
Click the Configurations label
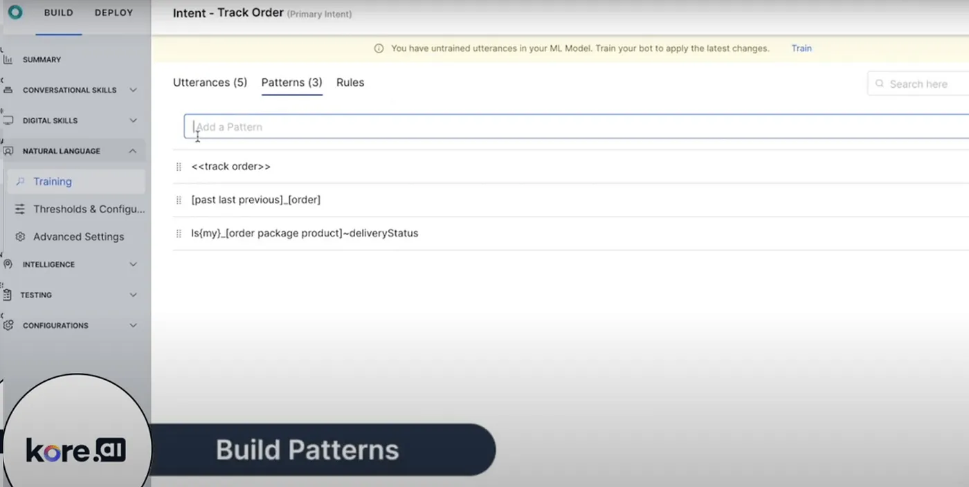pos(55,325)
